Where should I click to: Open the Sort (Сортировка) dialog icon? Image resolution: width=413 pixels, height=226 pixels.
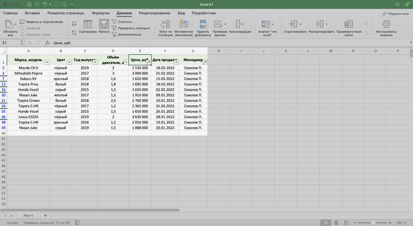(88, 24)
